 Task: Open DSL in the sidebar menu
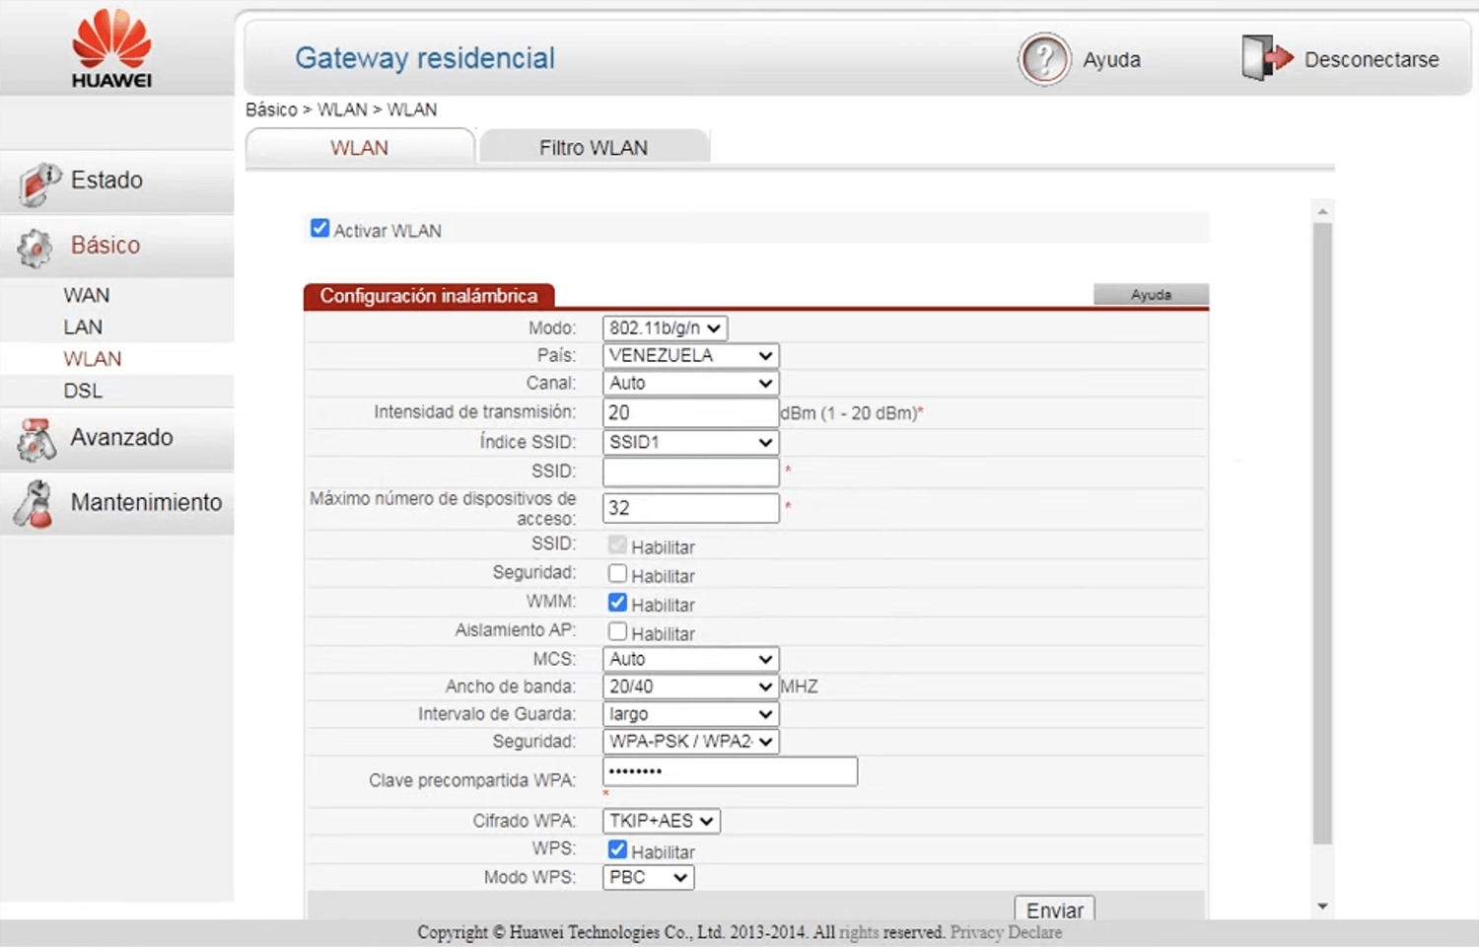tap(83, 391)
